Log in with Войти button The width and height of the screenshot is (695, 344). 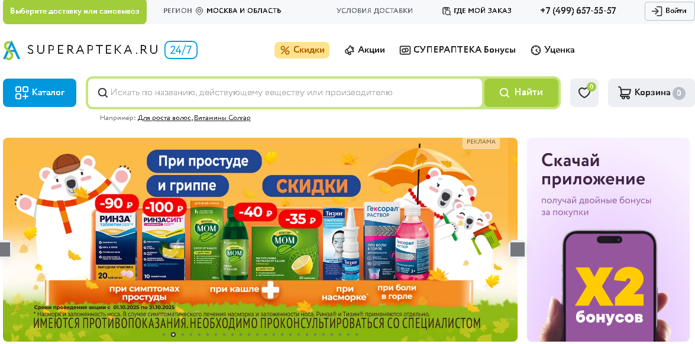pyautogui.click(x=669, y=11)
